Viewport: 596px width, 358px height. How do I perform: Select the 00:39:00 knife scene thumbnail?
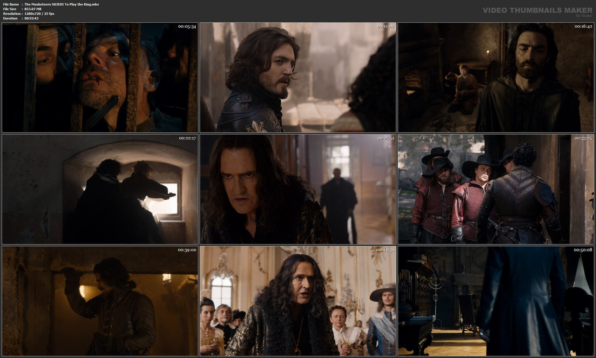(x=99, y=300)
